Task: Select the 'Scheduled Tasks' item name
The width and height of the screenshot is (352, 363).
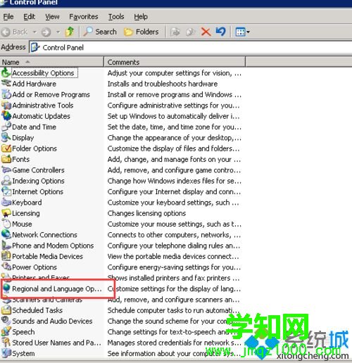Action: pyautogui.click(x=37, y=310)
